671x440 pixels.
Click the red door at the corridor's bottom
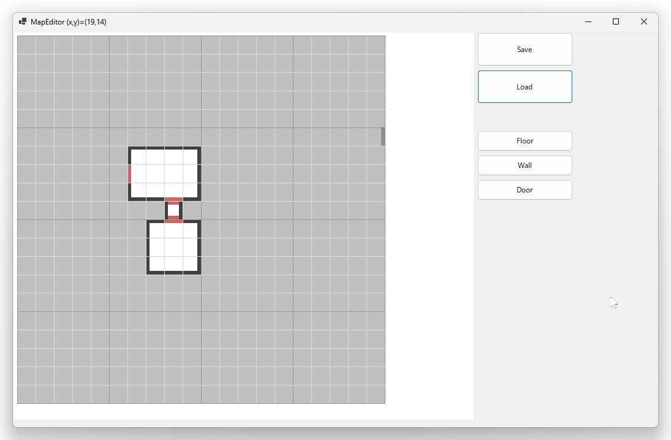pos(174,219)
